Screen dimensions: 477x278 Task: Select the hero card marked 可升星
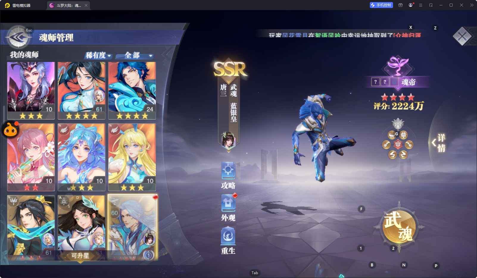(x=82, y=228)
